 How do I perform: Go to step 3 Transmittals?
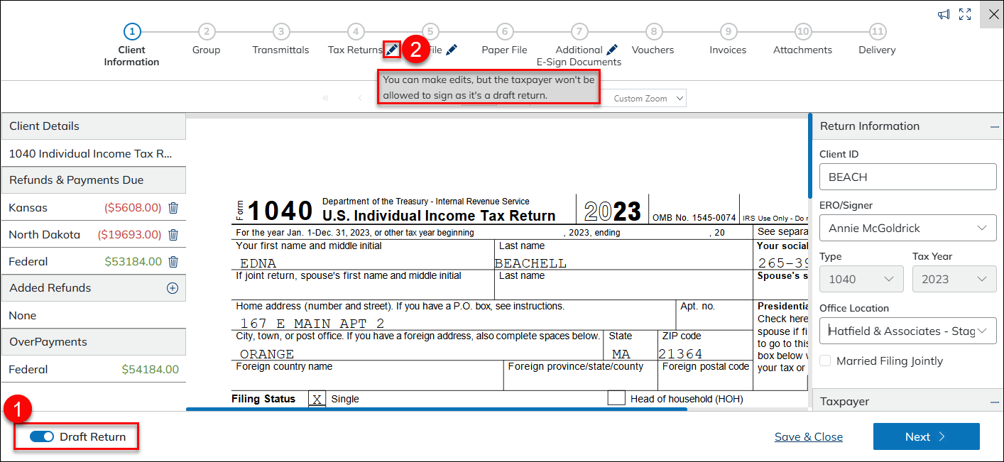281,32
